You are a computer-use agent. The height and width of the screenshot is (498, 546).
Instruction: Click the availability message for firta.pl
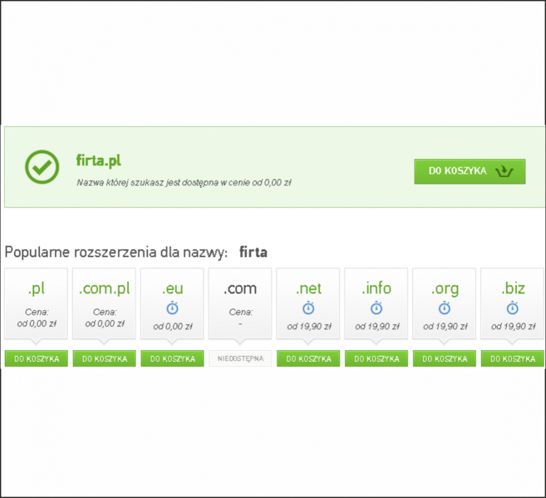pyautogui.click(x=183, y=183)
